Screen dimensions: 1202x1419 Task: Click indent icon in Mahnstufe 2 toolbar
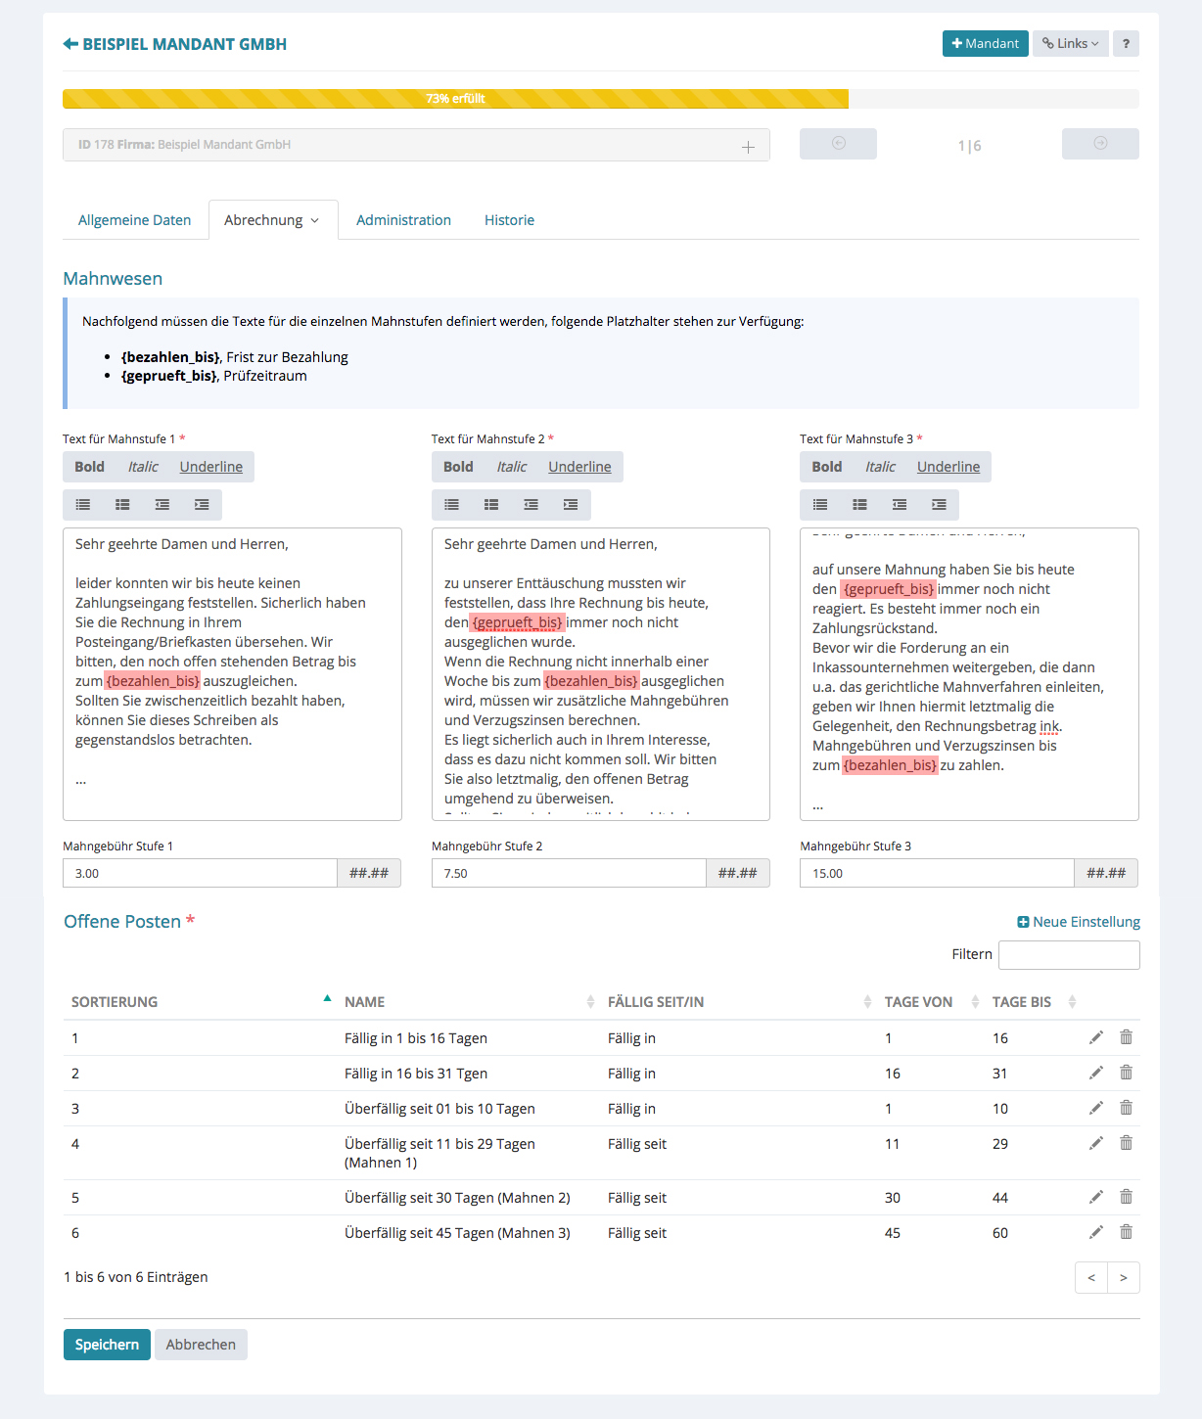click(571, 505)
